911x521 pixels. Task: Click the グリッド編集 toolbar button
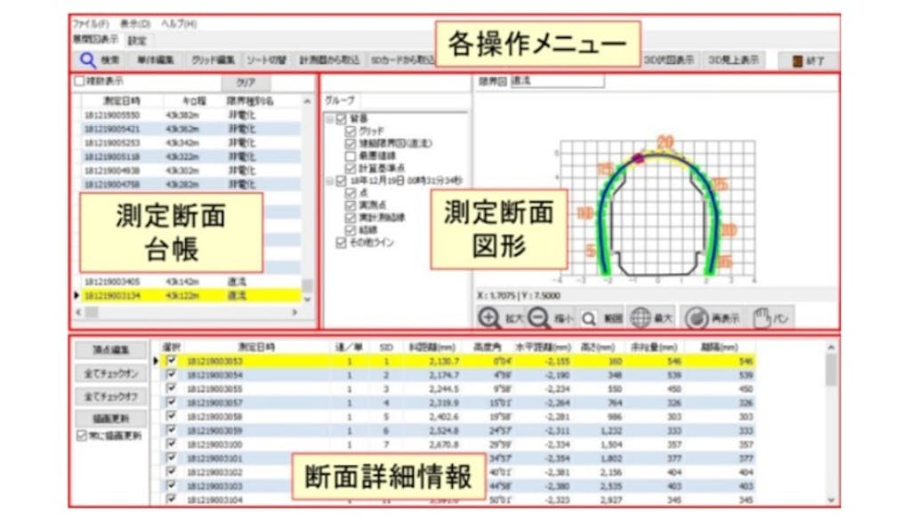click(213, 60)
